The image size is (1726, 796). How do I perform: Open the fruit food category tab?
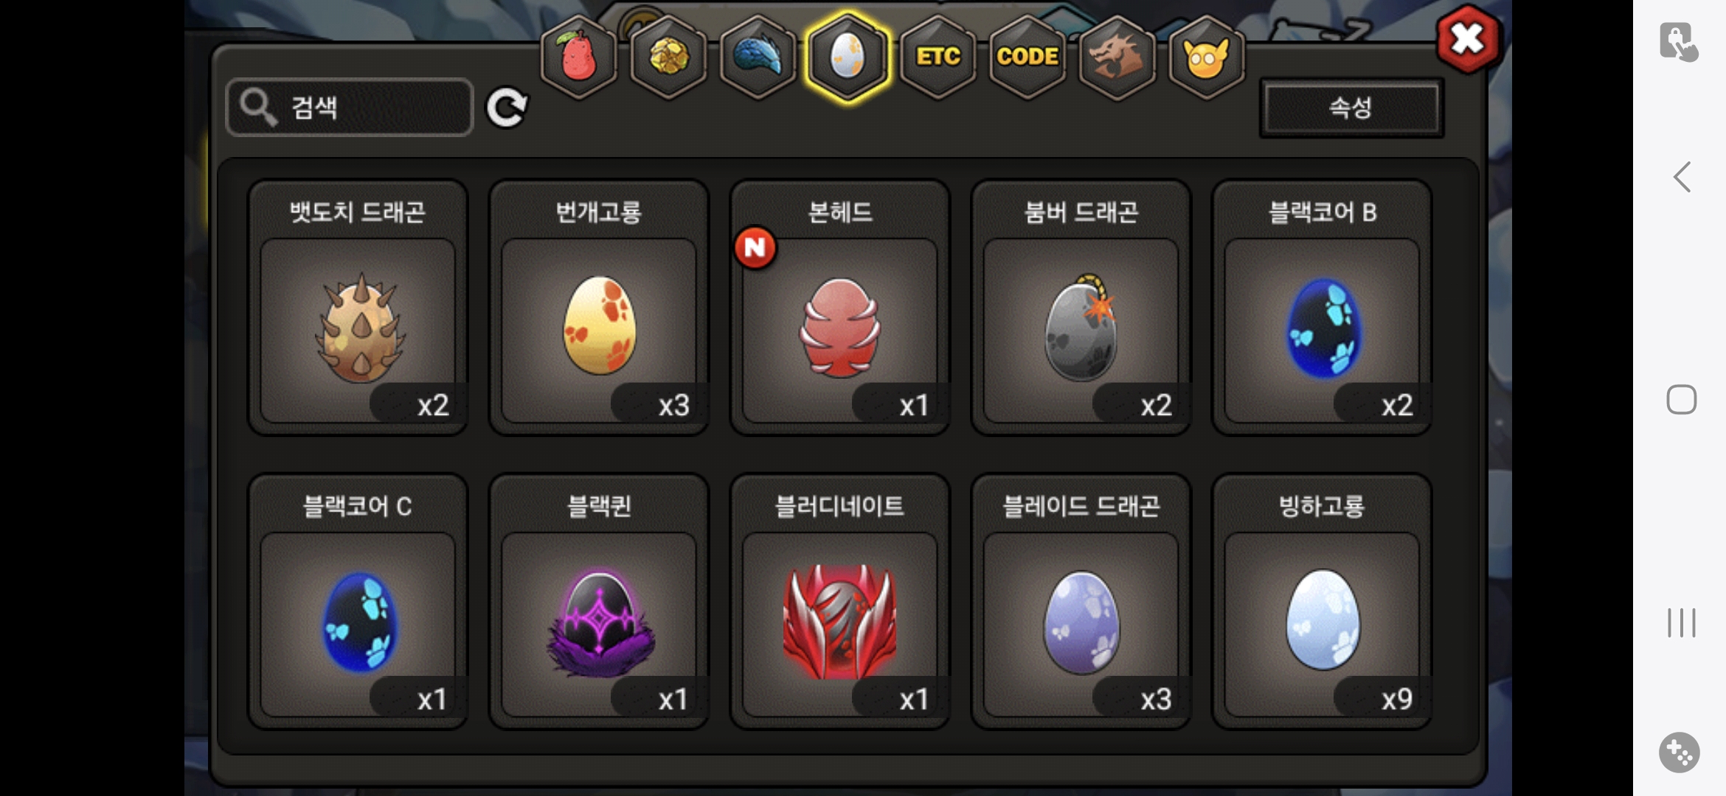point(579,57)
